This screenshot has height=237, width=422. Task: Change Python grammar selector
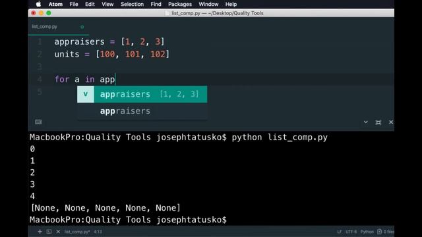[367, 232]
